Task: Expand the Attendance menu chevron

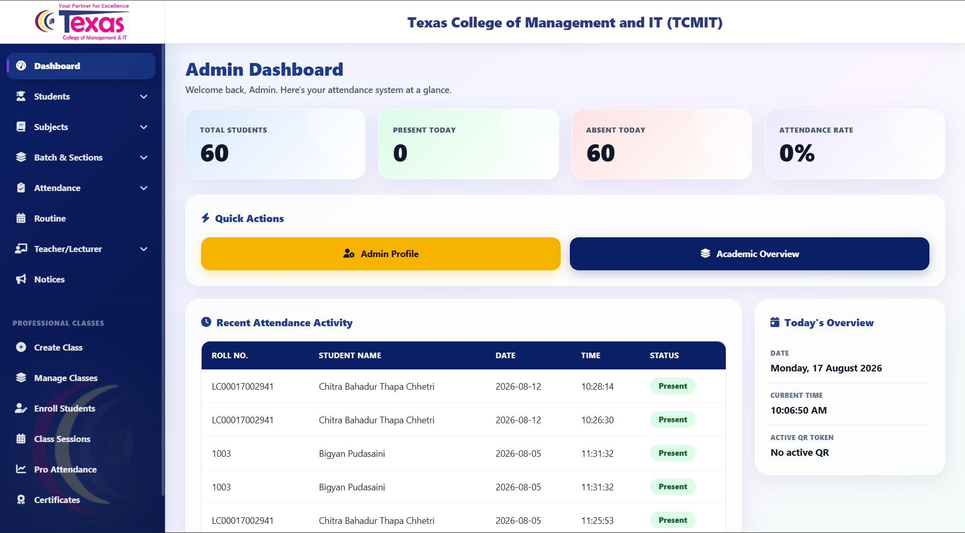Action: (144, 188)
